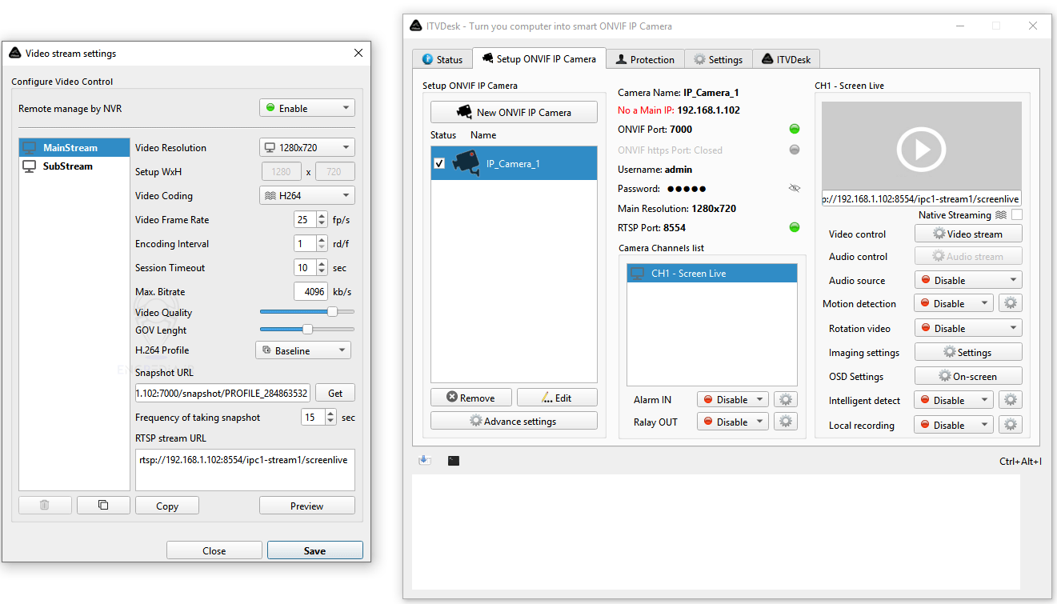Screen dimensions: 1057x604
Task: Adjust the Video Quality slider
Action: (332, 312)
